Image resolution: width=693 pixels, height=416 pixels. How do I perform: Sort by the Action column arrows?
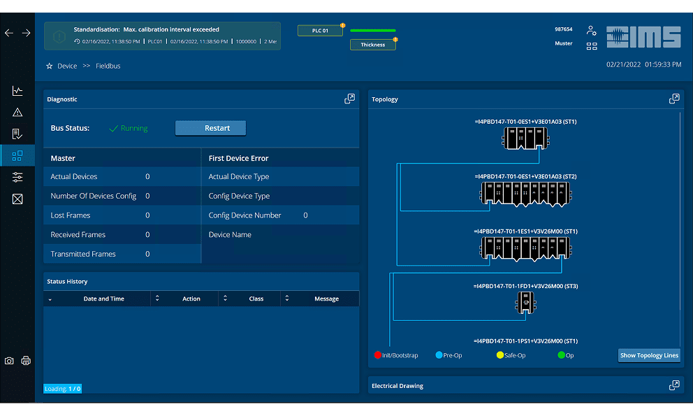tap(157, 299)
